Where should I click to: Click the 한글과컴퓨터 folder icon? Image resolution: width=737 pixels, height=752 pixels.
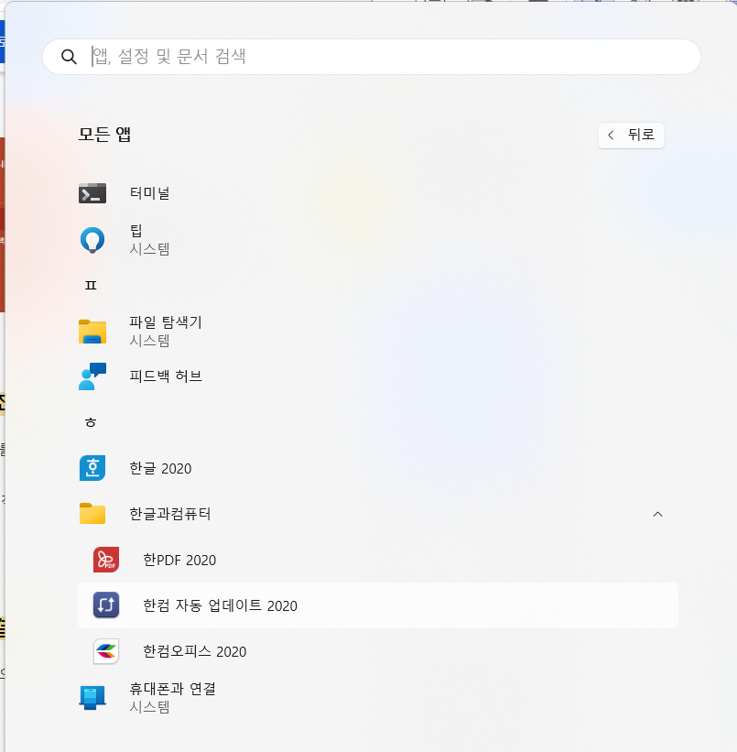pyautogui.click(x=92, y=514)
